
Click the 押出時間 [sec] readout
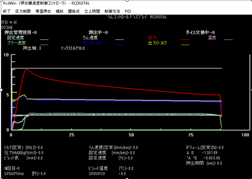(x=203, y=163)
